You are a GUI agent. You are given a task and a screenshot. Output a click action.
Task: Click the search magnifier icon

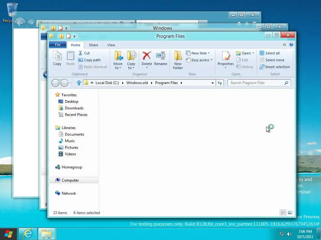[287, 83]
